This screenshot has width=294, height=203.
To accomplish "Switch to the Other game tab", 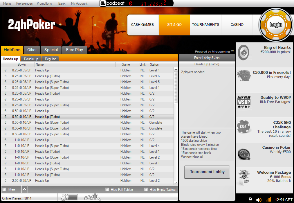I will 32,50.
